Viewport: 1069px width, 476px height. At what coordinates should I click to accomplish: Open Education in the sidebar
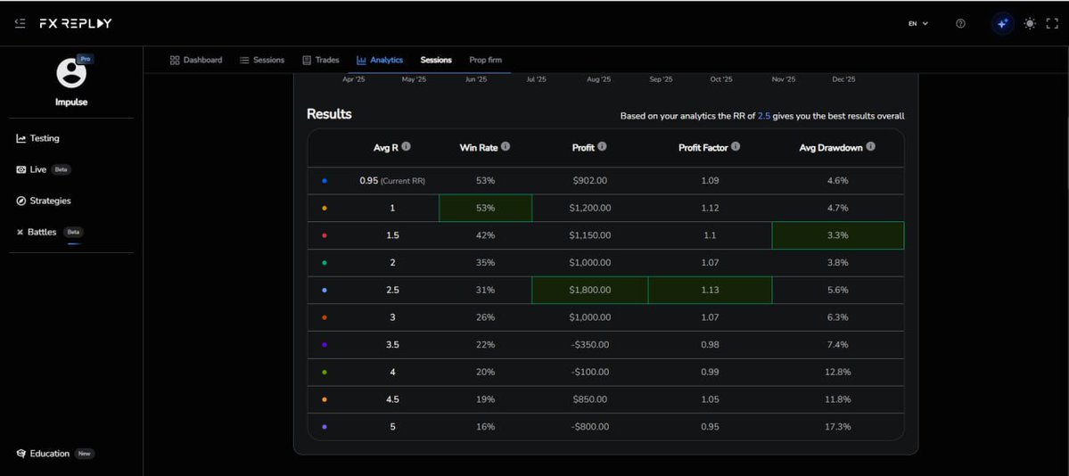[x=54, y=454]
